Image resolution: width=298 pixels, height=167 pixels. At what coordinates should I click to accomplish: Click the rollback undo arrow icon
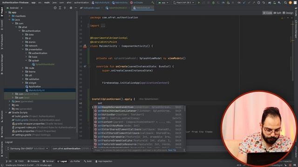264,3
